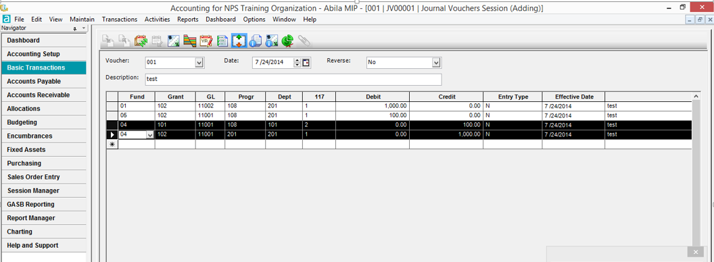Open the Maintain menu

(x=82, y=19)
